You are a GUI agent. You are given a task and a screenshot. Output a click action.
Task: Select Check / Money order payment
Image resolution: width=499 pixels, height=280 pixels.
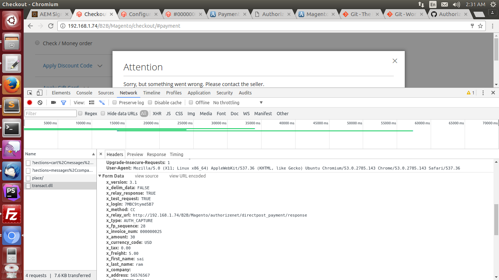pos(37,43)
